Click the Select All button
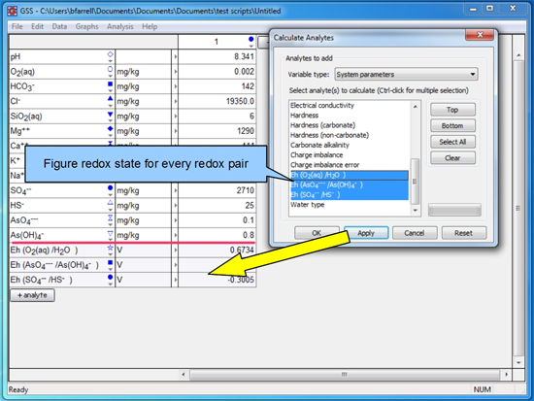The image size is (534, 401). [452, 142]
